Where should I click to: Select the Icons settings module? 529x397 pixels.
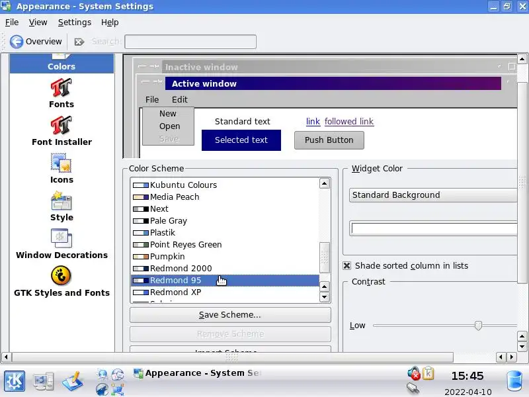61,169
